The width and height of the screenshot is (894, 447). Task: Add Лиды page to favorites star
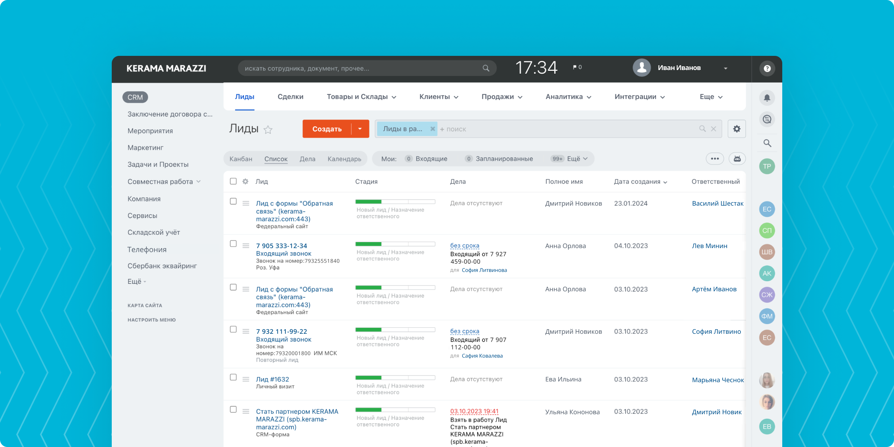pyautogui.click(x=268, y=129)
